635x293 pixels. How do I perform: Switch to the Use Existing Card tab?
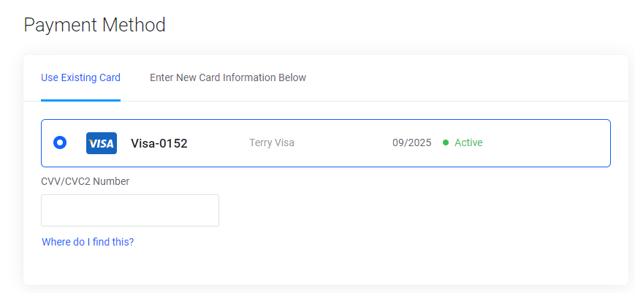(80, 77)
